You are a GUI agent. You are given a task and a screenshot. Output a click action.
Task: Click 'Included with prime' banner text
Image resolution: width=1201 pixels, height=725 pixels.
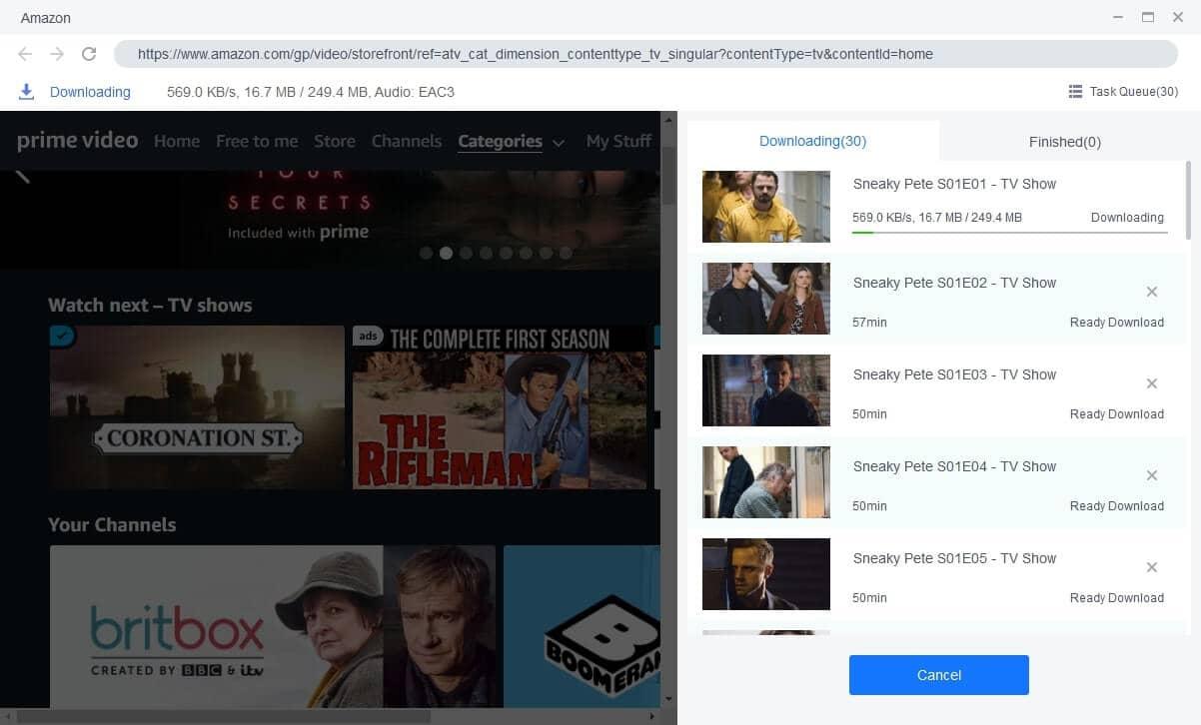tap(298, 232)
